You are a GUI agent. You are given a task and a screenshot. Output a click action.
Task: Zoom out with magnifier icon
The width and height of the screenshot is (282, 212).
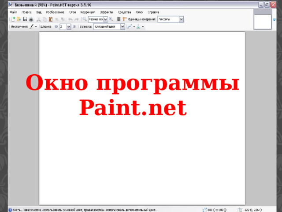(x=85, y=19)
